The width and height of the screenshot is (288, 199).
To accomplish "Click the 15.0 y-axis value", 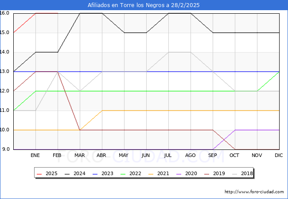I will tap(4, 33).
